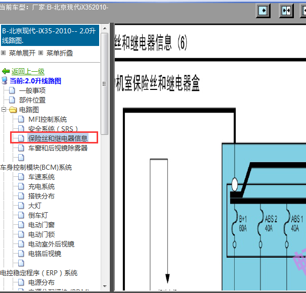Click the green back arrow icon
This screenshot has height=293, width=306.
point(6,71)
